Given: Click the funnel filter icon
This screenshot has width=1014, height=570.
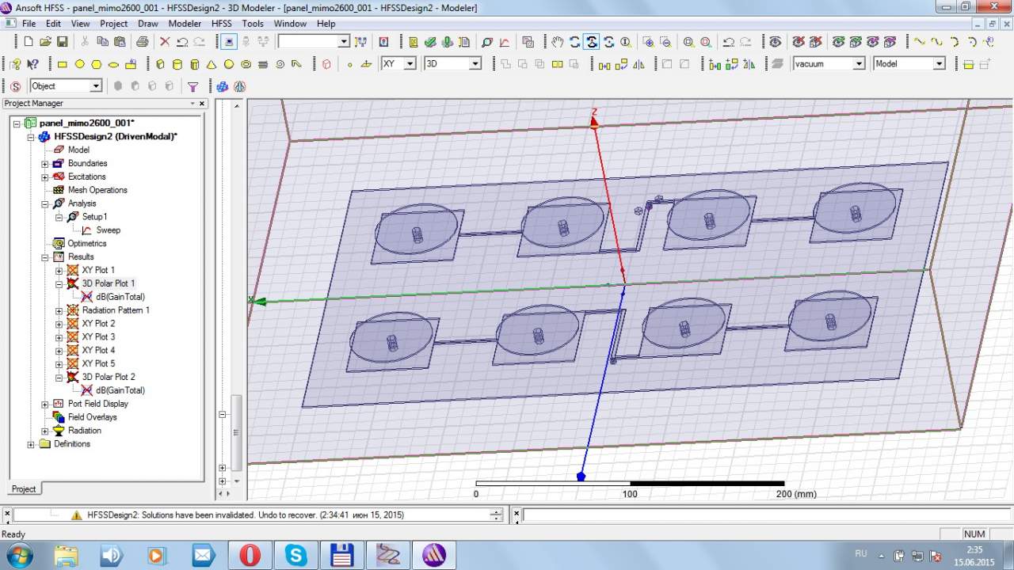Looking at the screenshot, I should (193, 86).
